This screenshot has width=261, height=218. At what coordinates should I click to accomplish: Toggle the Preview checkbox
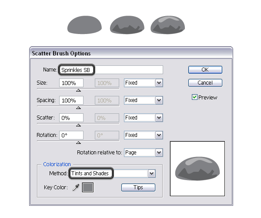pos(194,97)
